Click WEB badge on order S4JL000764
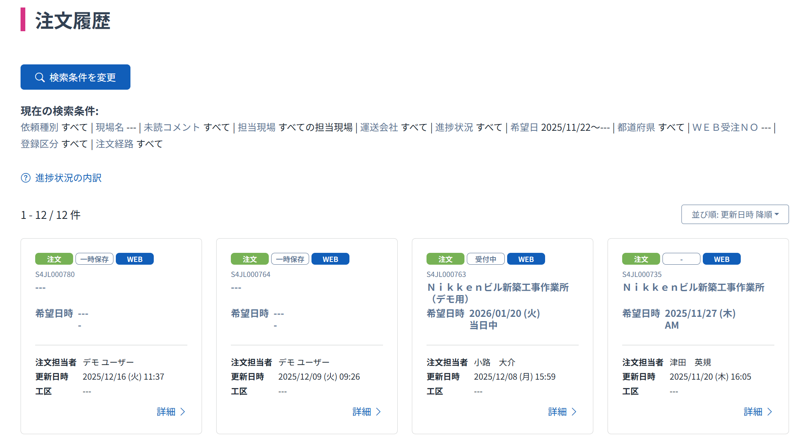Viewport: 804px width, 448px height. pyautogui.click(x=330, y=259)
